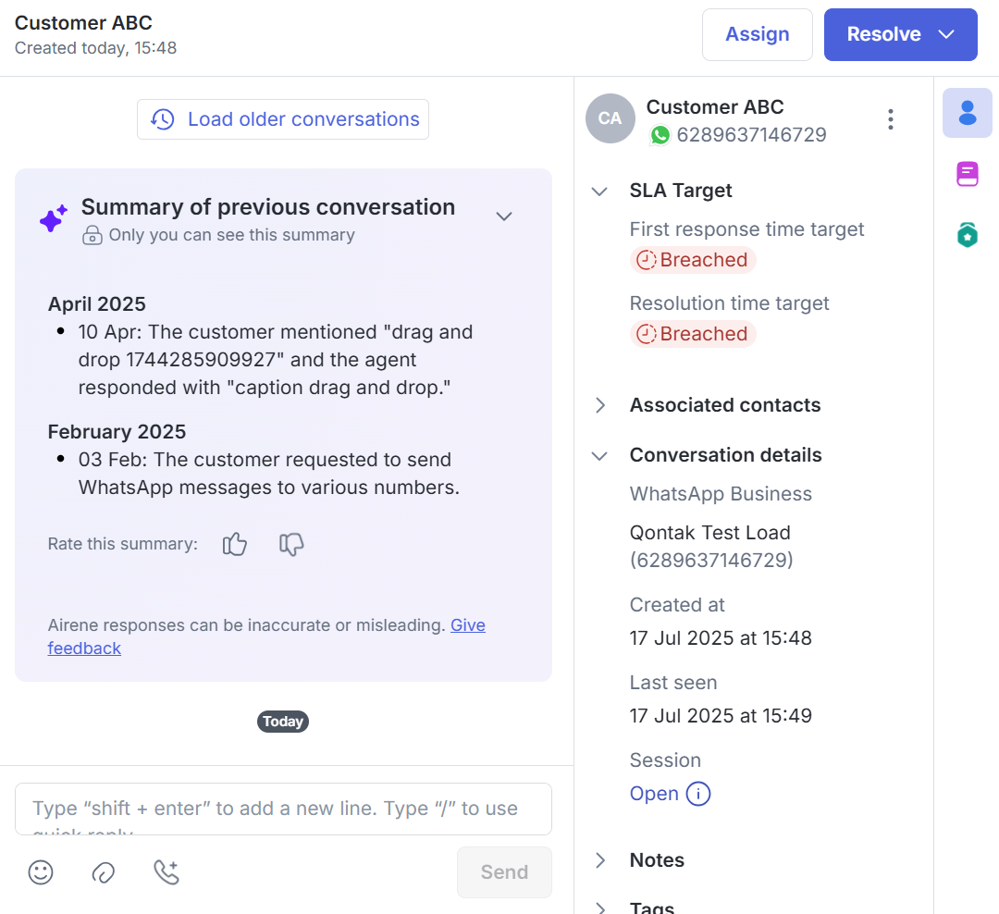Image resolution: width=999 pixels, height=914 pixels.
Task: Open the Resolve button dropdown arrow
Action: pos(945,34)
